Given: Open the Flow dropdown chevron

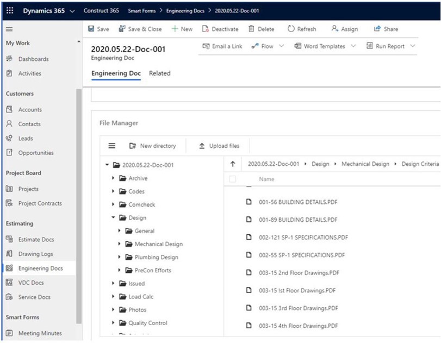Looking at the screenshot, I should 281,46.
